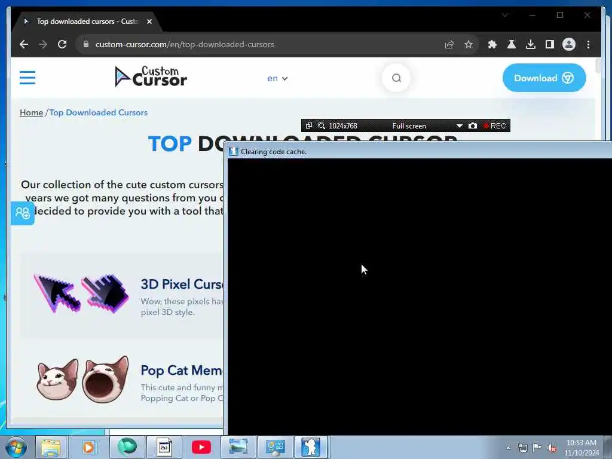Reload the page with the refresh icon
The width and height of the screenshot is (612, 459).
coord(62,44)
